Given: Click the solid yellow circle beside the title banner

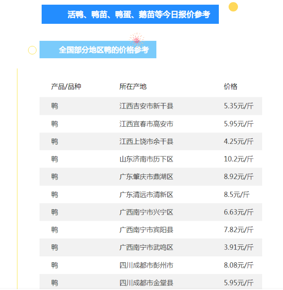Looking at the screenshot, I should [233, 7].
